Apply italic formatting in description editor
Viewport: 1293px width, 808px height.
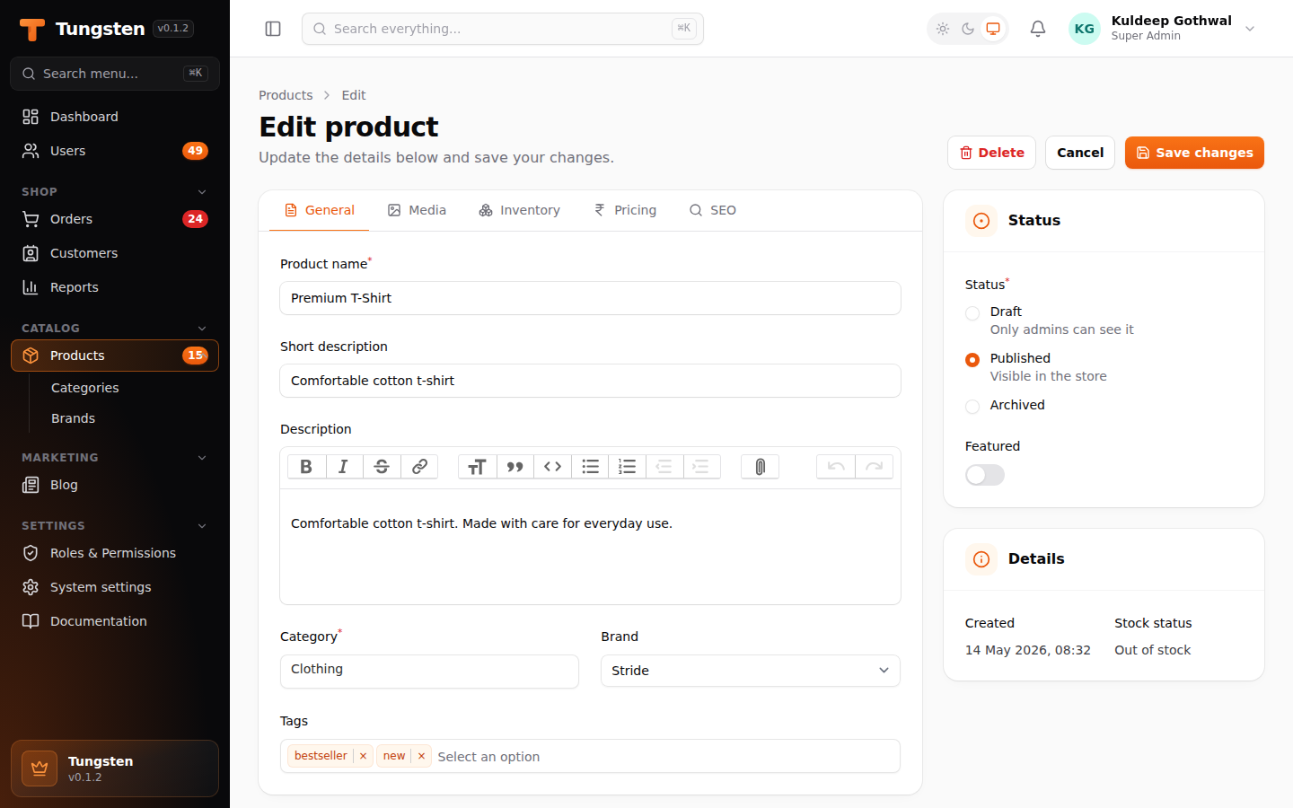(344, 467)
